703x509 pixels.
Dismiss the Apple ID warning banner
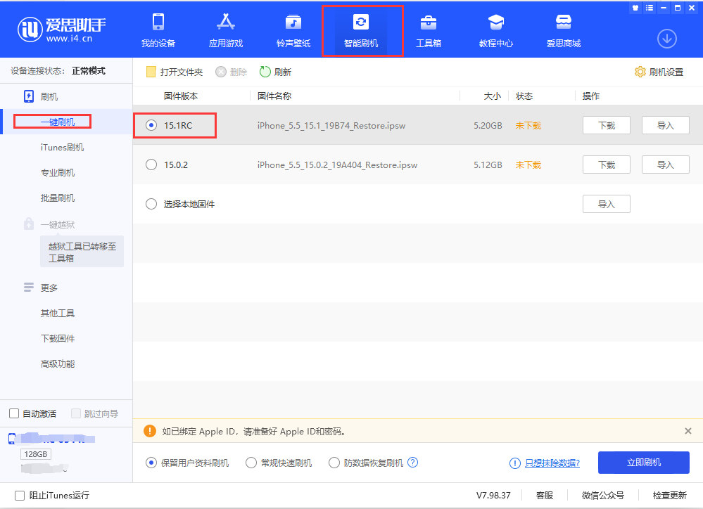pos(688,431)
